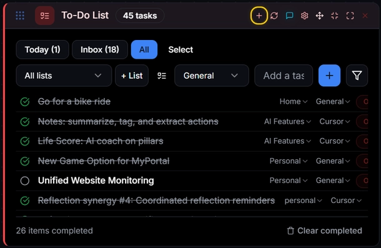Expand Personal dropdown on Unified Website Monitoring row
This screenshot has width=381, height=248.
(x=289, y=181)
